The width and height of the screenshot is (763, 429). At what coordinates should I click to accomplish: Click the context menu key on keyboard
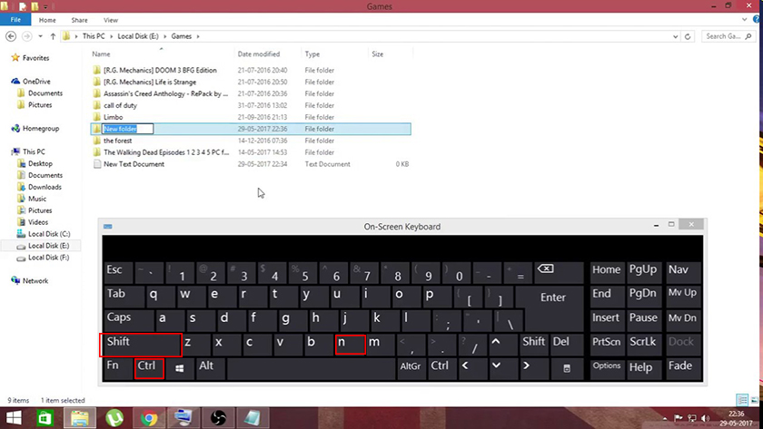click(x=567, y=367)
